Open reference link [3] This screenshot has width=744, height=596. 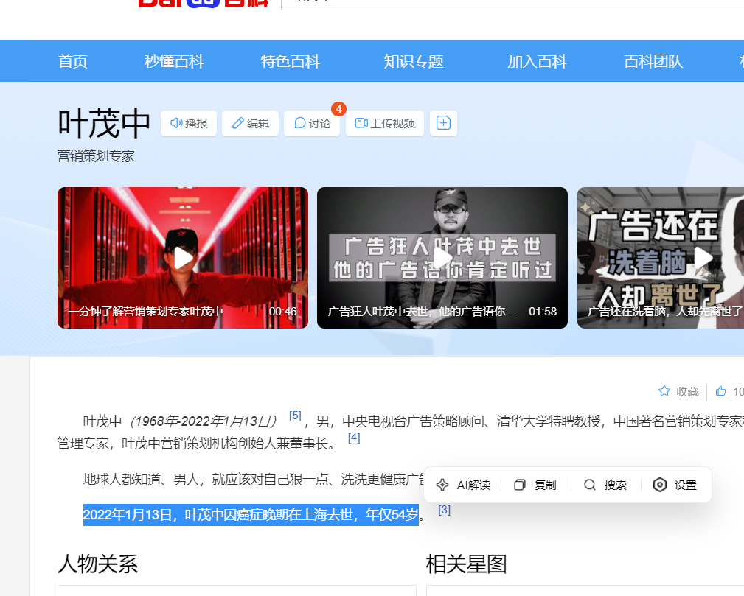click(x=444, y=510)
